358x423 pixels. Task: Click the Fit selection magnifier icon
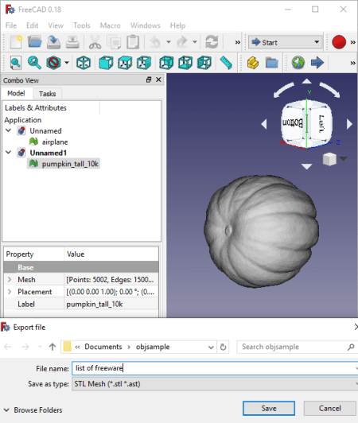34,63
